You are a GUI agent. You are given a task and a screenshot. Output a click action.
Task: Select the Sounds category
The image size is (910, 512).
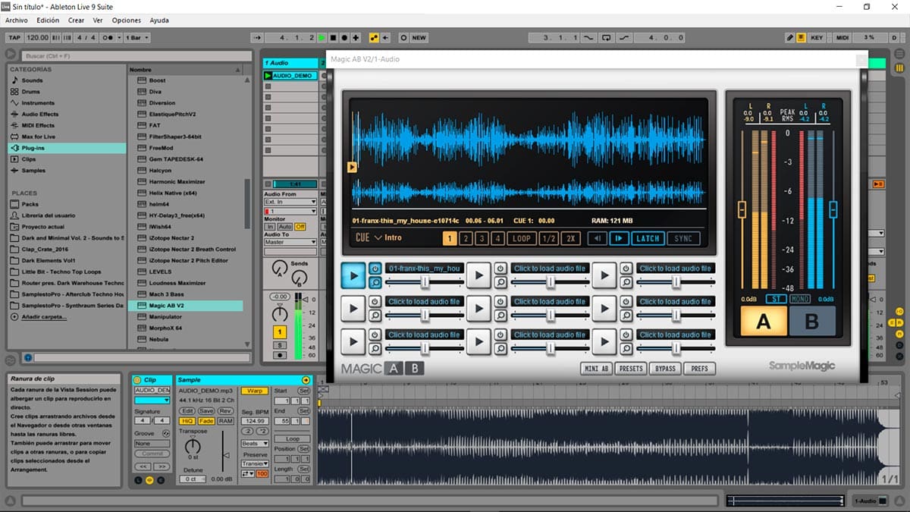point(32,80)
